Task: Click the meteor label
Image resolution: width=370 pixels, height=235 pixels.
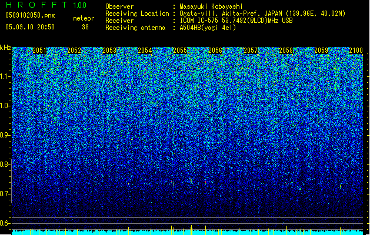Action: tap(84, 18)
